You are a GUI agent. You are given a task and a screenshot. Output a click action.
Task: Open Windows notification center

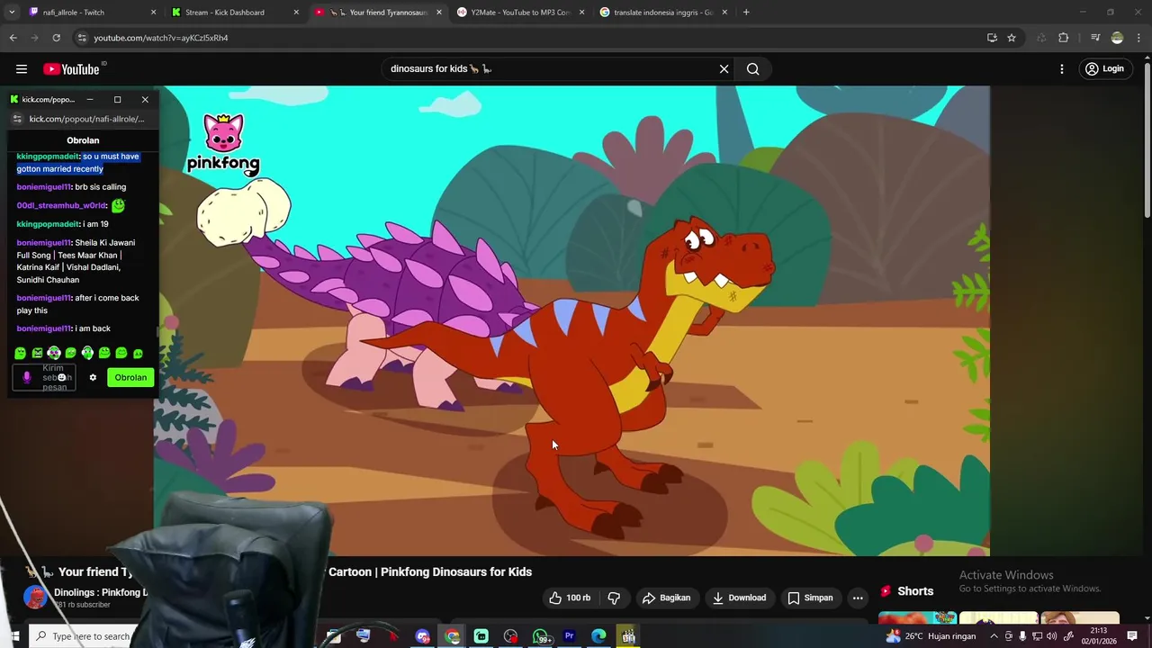1132,636
